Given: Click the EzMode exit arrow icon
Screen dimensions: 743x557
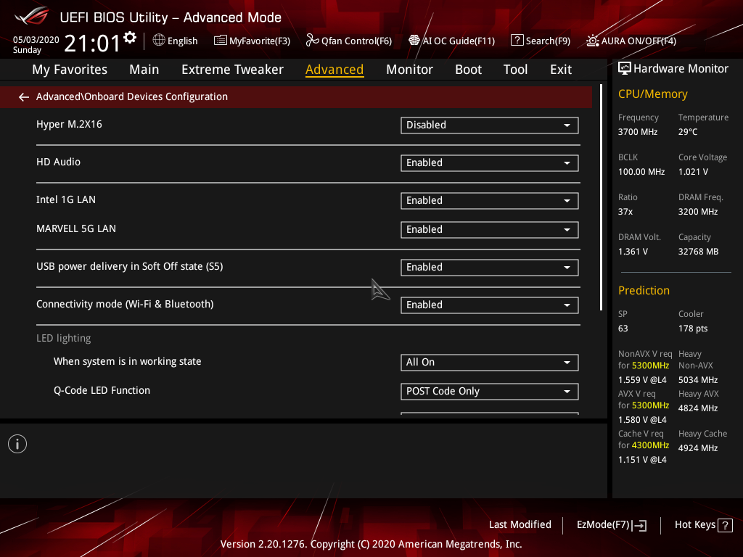Looking at the screenshot, I should [x=639, y=525].
